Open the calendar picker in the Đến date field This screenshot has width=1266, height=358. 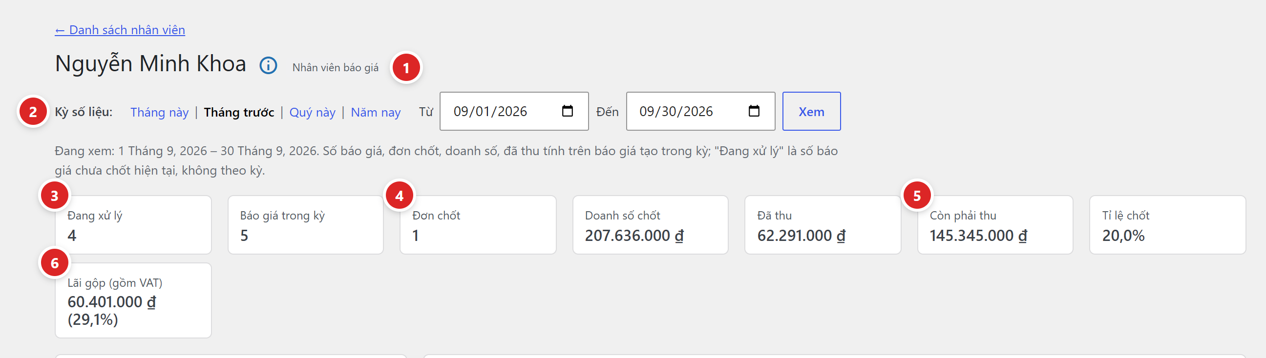[x=754, y=111]
